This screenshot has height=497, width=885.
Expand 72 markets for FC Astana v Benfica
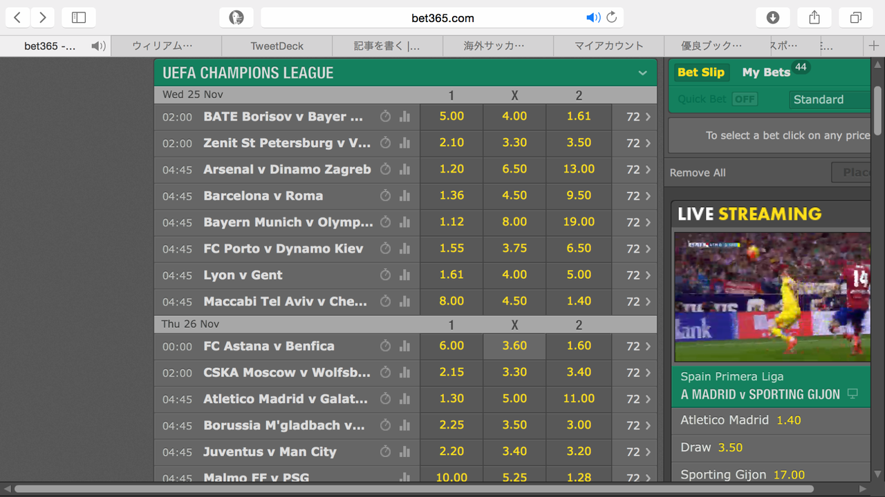point(639,347)
